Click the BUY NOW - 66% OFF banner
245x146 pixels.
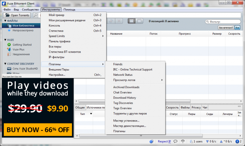tap(38, 130)
